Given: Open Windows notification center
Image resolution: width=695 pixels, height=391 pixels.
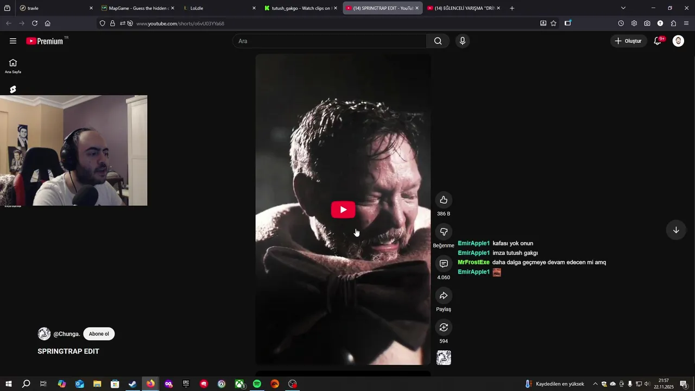Looking at the screenshot, I should (x=684, y=384).
